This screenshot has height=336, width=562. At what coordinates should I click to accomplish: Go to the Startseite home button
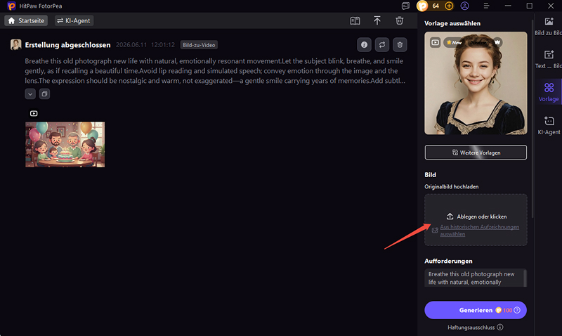click(26, 21)
